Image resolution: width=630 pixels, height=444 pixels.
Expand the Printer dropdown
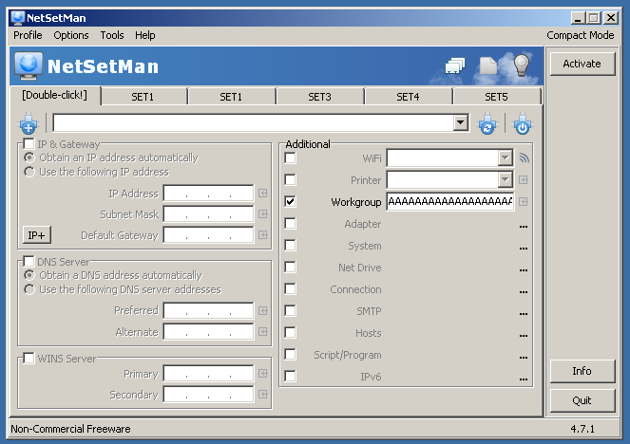click(x=506, y=180)
